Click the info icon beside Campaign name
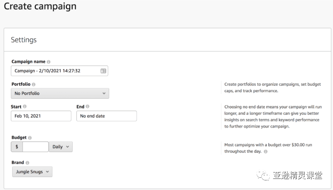Viewport: 333px width, 190px height. point(48,62)
